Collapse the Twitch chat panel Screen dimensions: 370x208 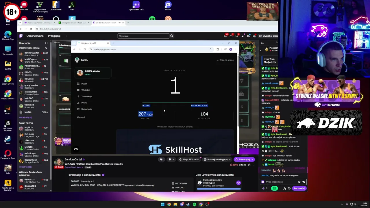click(x=262, y=43)
